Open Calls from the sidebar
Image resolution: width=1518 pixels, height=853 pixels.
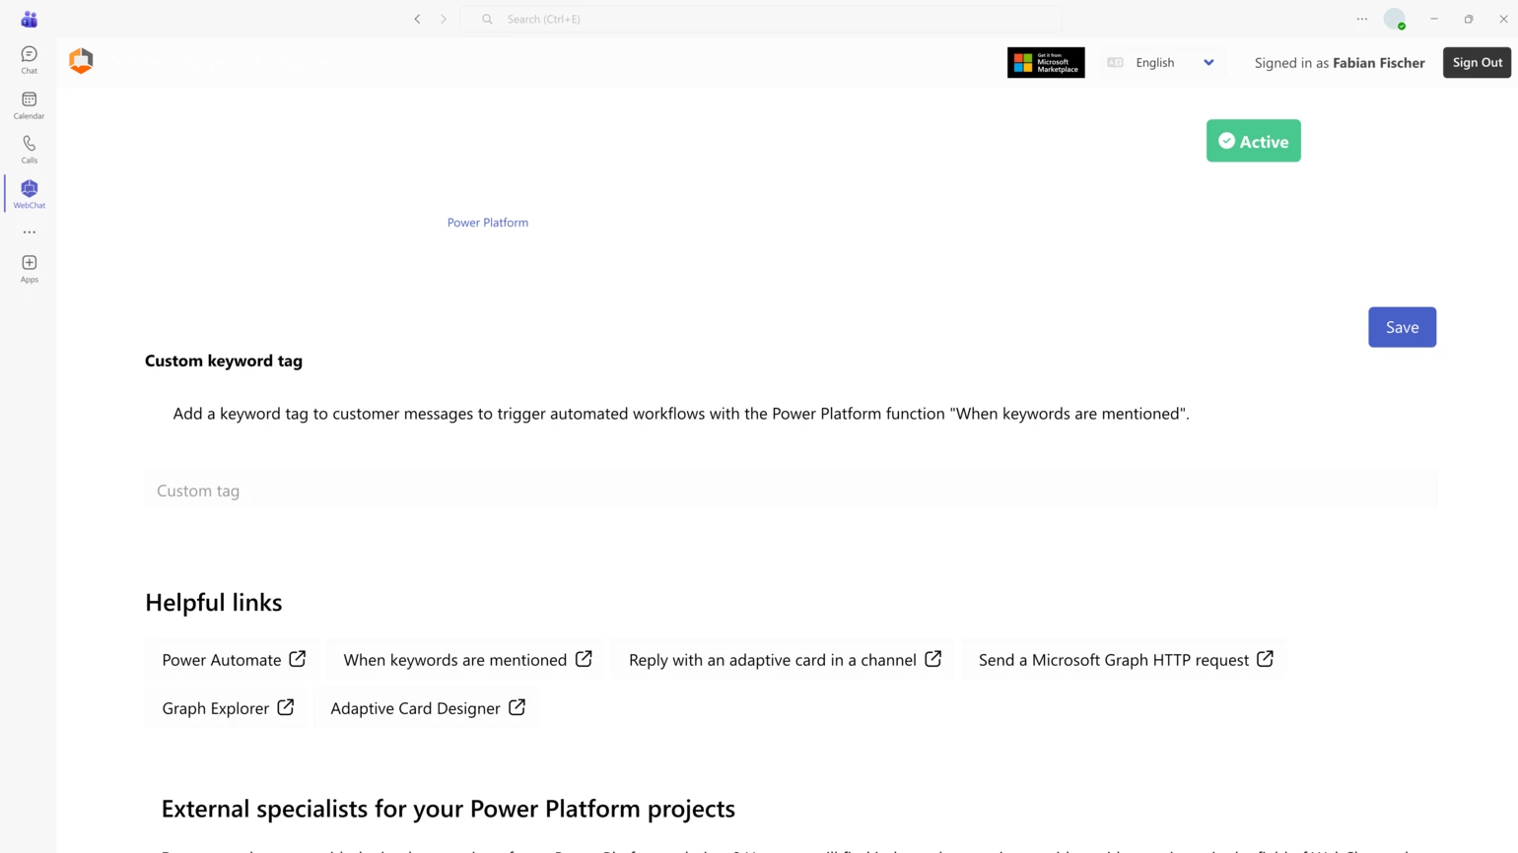pos(29,148)
